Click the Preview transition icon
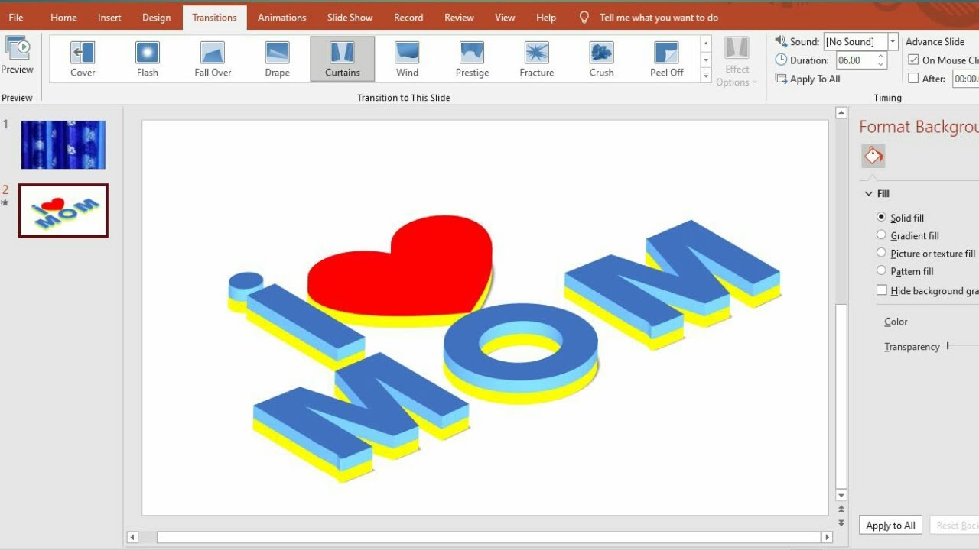Image resolution: width=979 pixels, height=550 pixels. point(17,47)
